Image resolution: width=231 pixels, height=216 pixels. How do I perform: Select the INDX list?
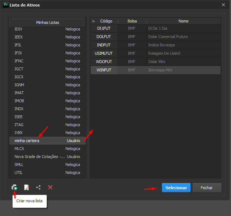coord(47,109)
